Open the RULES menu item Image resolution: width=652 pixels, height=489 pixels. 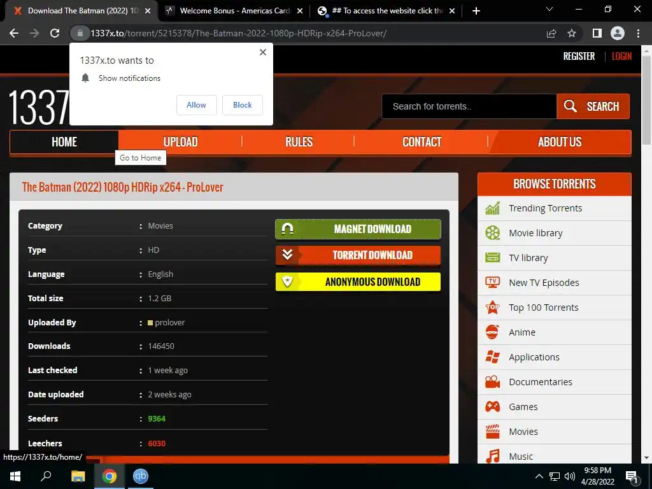(299, 142)
